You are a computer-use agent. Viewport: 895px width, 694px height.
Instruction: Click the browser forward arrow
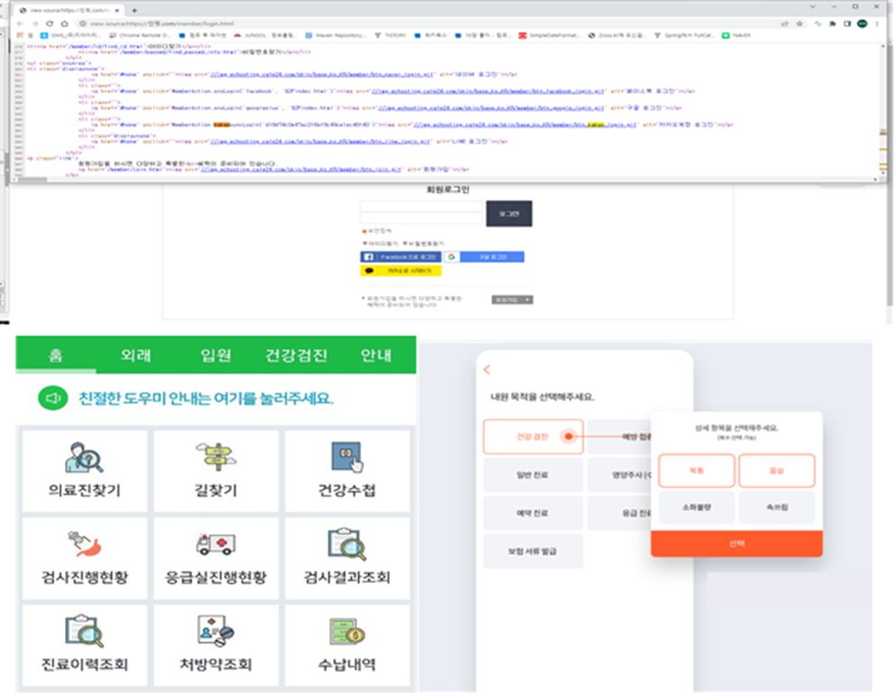pos(35,23)
